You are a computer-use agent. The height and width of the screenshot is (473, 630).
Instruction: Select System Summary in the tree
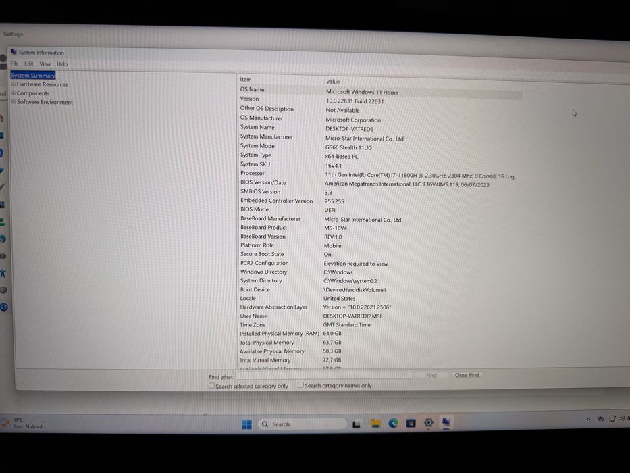tap(33, 76)
